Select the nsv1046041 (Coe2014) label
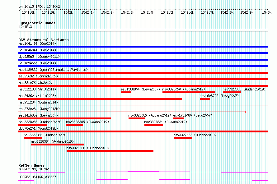 pyautogui.click(x=37, y=50)
